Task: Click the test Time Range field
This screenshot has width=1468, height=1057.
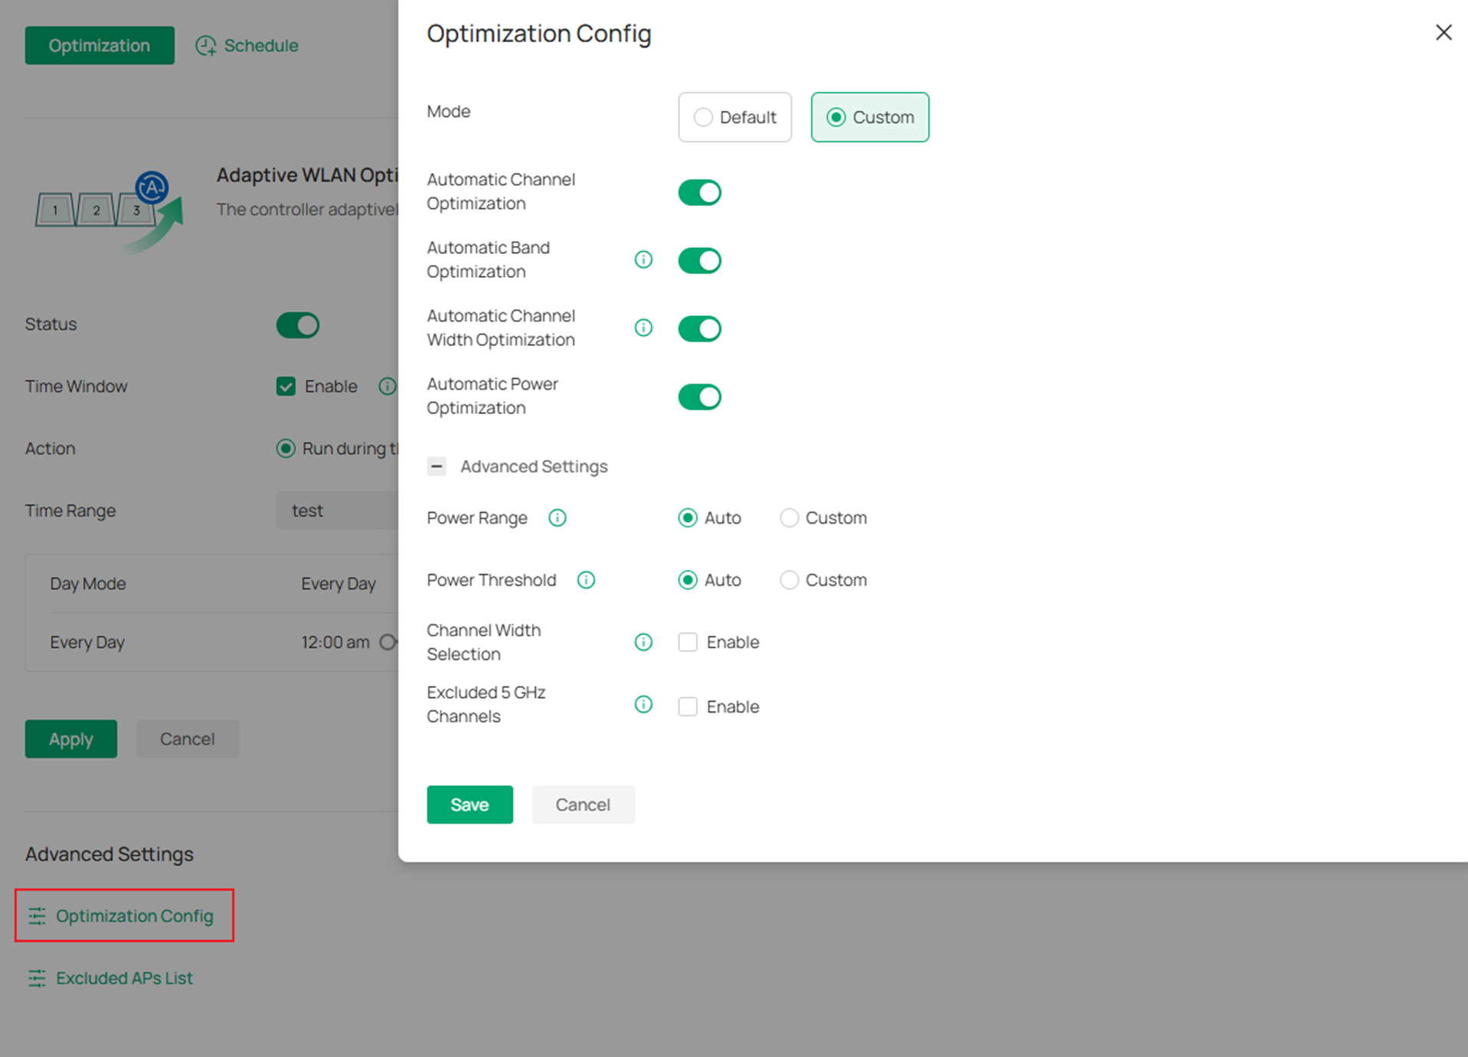Action: pyautogui.click(x=337, y=511)
